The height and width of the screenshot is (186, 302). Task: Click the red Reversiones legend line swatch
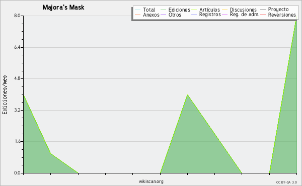click(x=263, y=15)
